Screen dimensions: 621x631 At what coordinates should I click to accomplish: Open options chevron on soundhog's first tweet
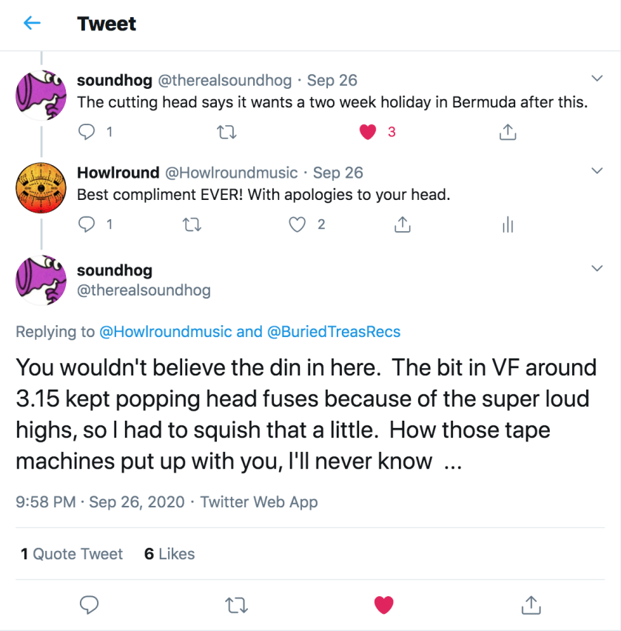click(x=598, y=79)
